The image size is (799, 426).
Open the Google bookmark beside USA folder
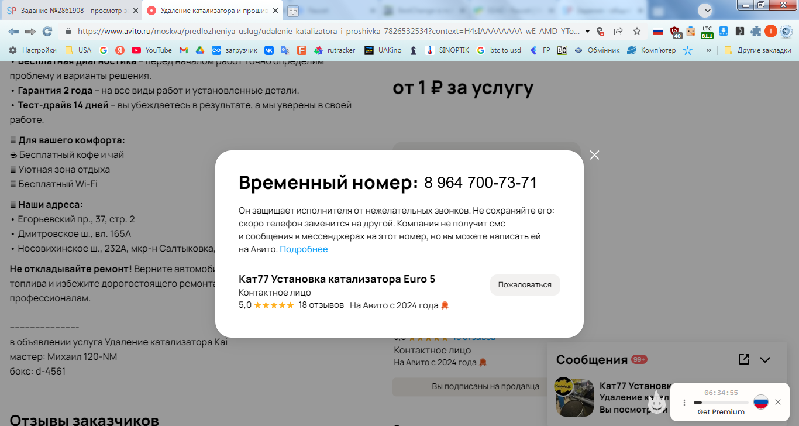click(x=104, y=50)
